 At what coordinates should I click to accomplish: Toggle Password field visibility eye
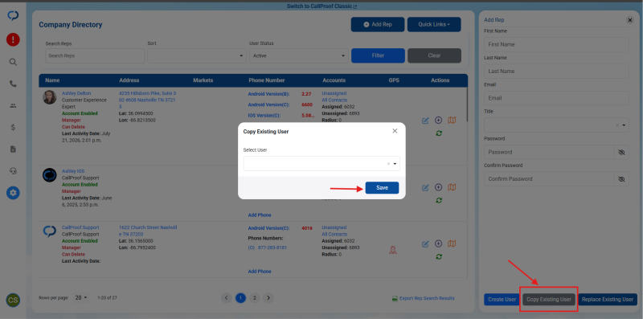tap(621, 152)
